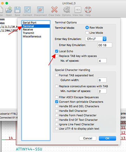Select Terminal in options list

(36, 26)
